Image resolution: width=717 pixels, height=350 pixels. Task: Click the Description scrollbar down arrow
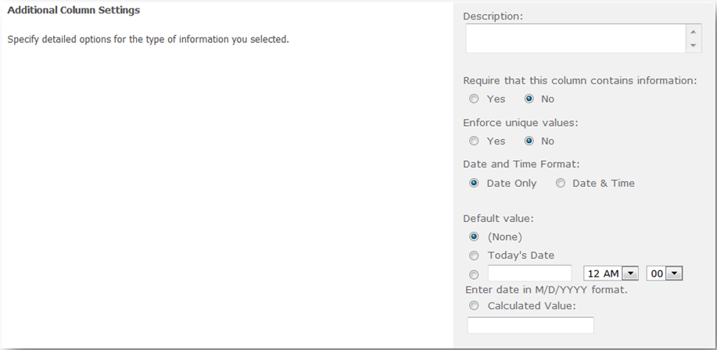coord(694,45)
